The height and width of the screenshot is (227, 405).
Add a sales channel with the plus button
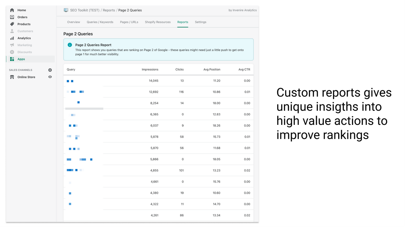[50, 70]
